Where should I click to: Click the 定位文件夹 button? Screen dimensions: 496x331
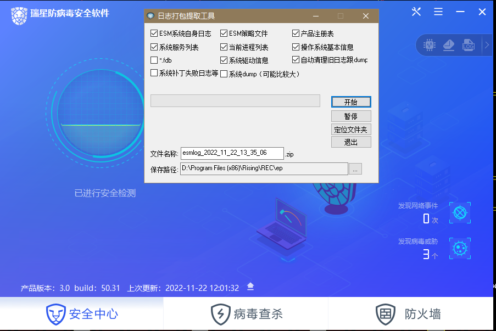click(x=351, y=130)
